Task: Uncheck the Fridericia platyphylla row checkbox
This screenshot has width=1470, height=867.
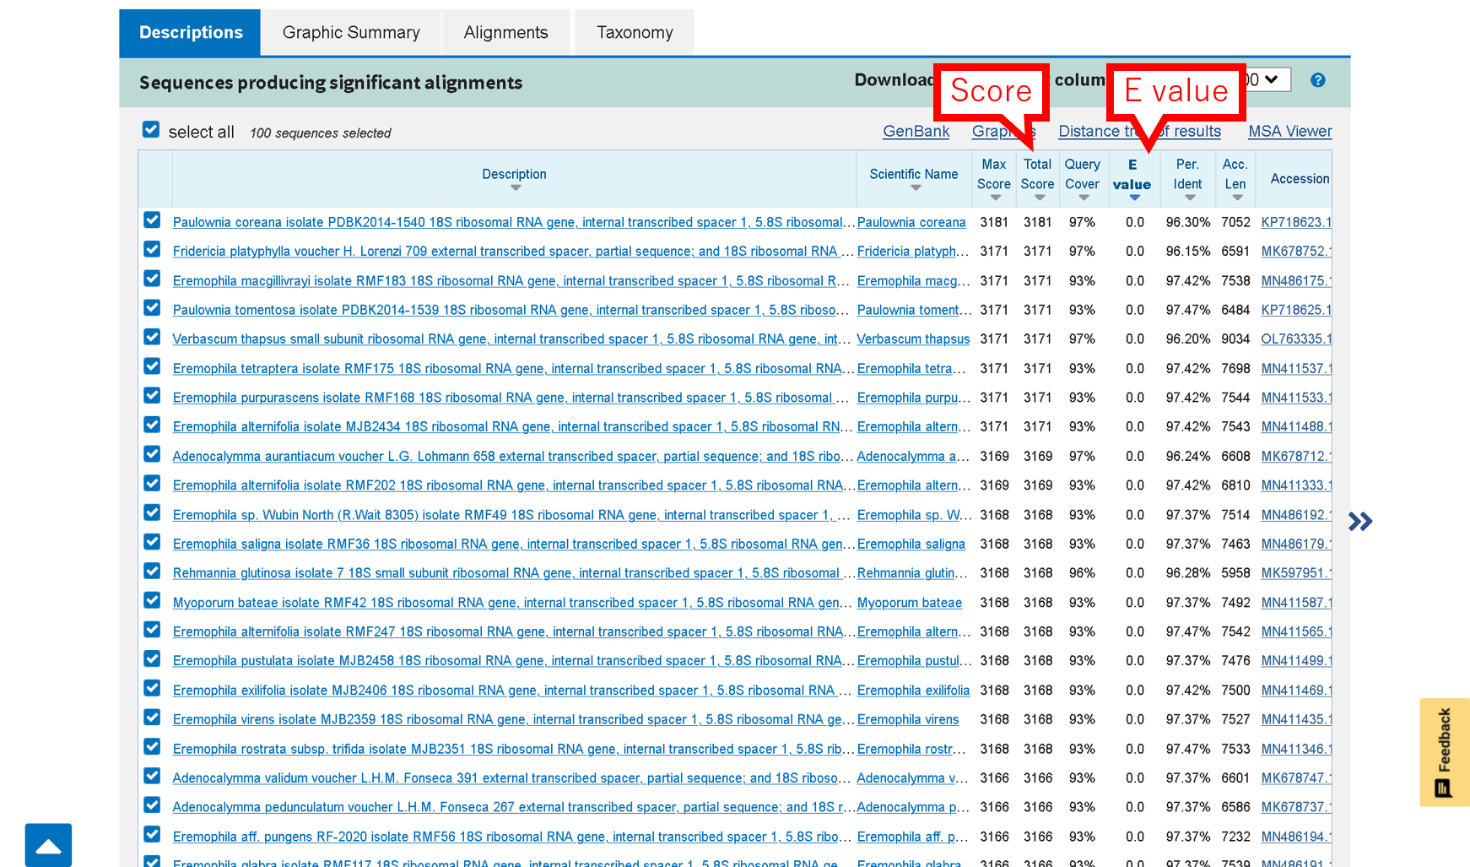Action: click(152, 250)
